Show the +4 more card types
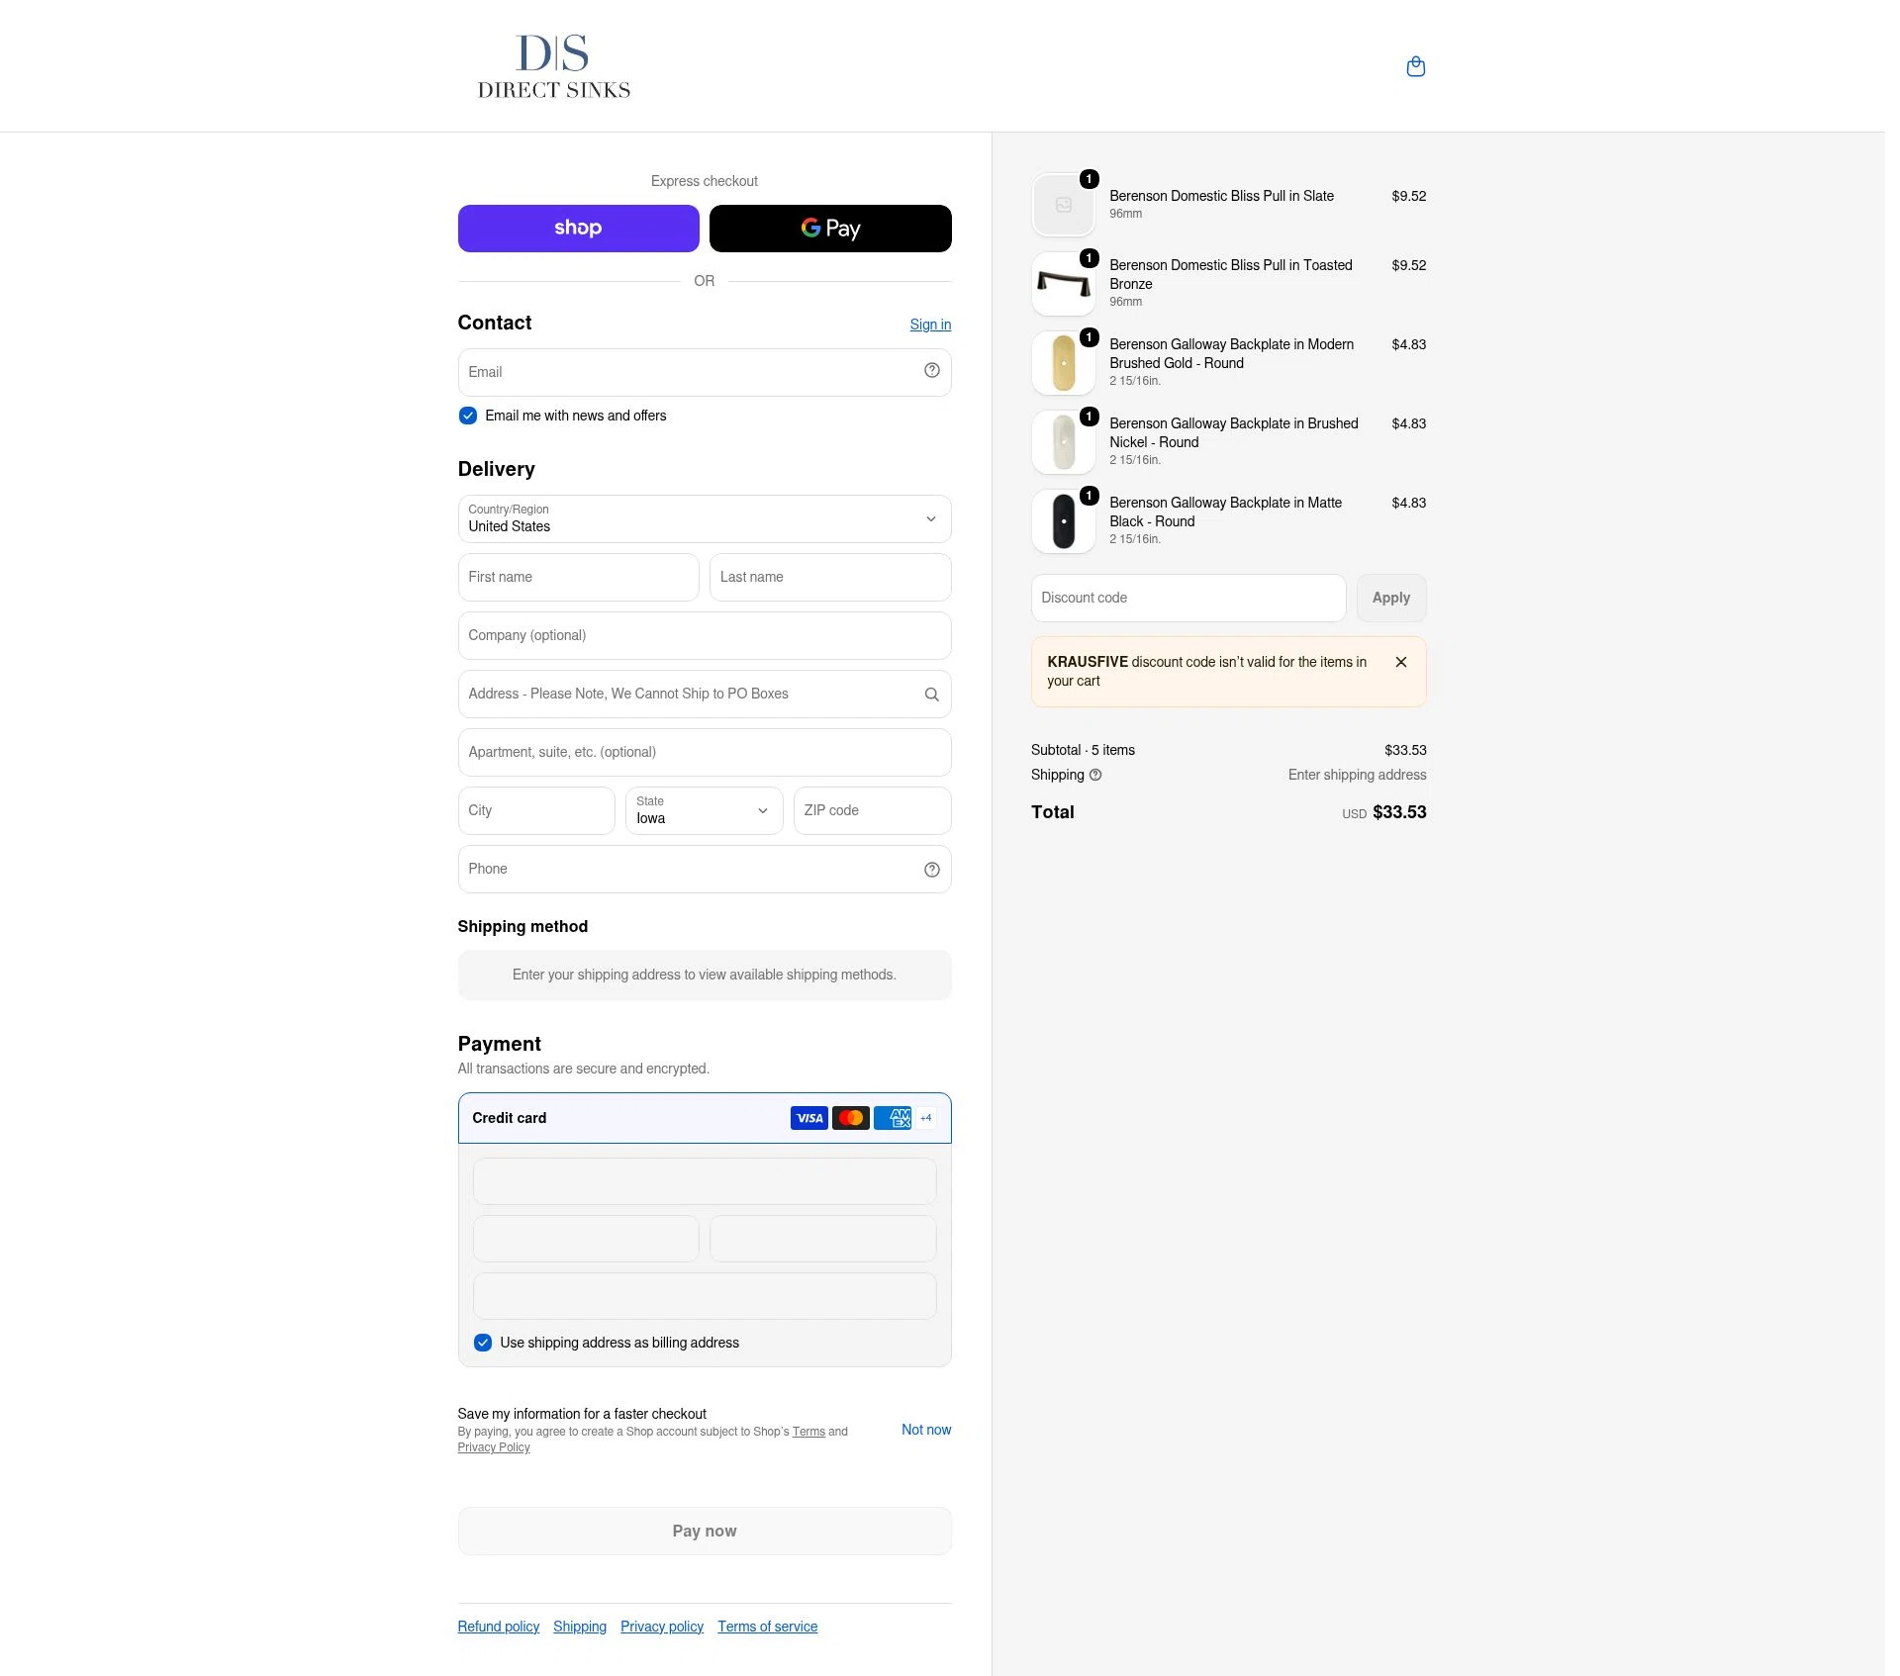1900x1676 pixels. tap(926, 1118)
